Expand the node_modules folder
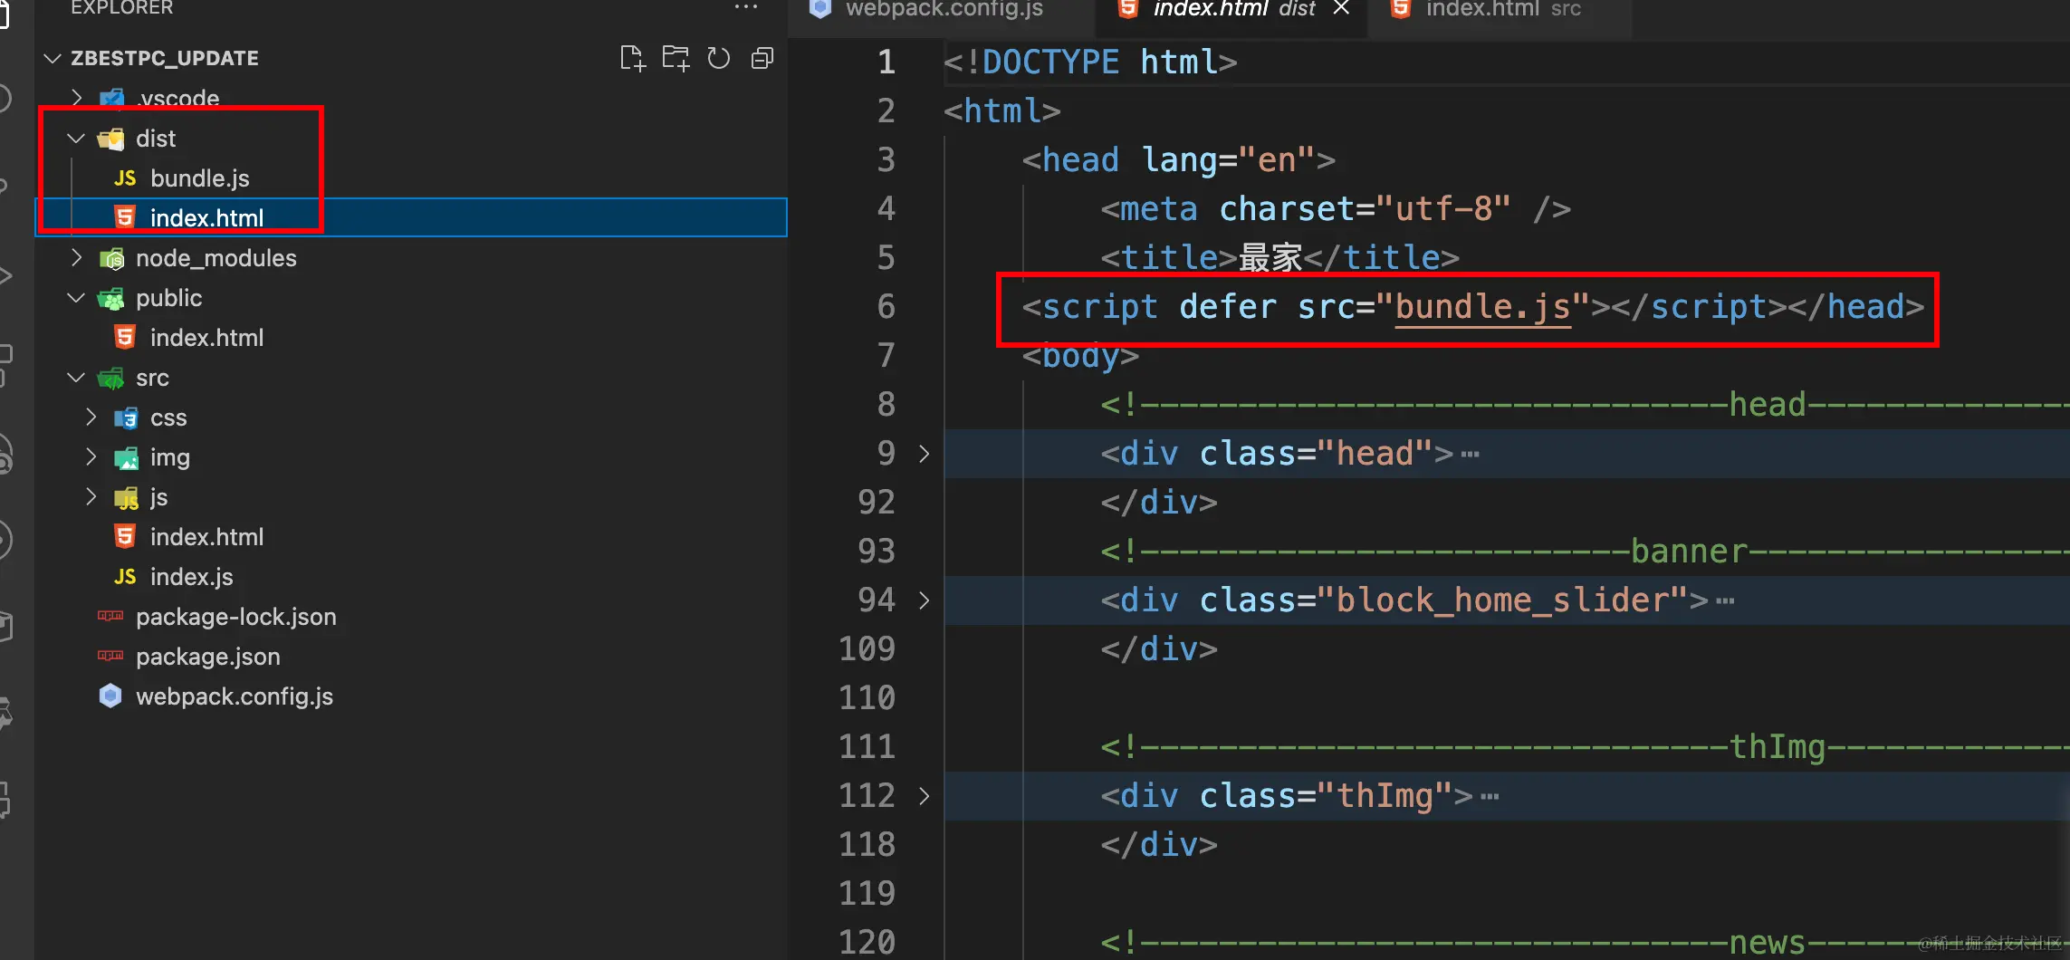The width and height of the screenshot is (2070, 960). click(x=77, y=258)
